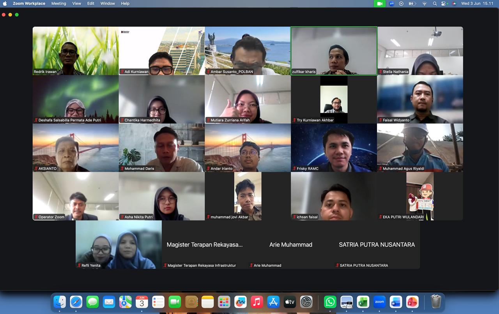The image size is (499, 314).
Task: Click name label Deshafa Salsabilla Permata Ade Putri
Action: (69, 120)
